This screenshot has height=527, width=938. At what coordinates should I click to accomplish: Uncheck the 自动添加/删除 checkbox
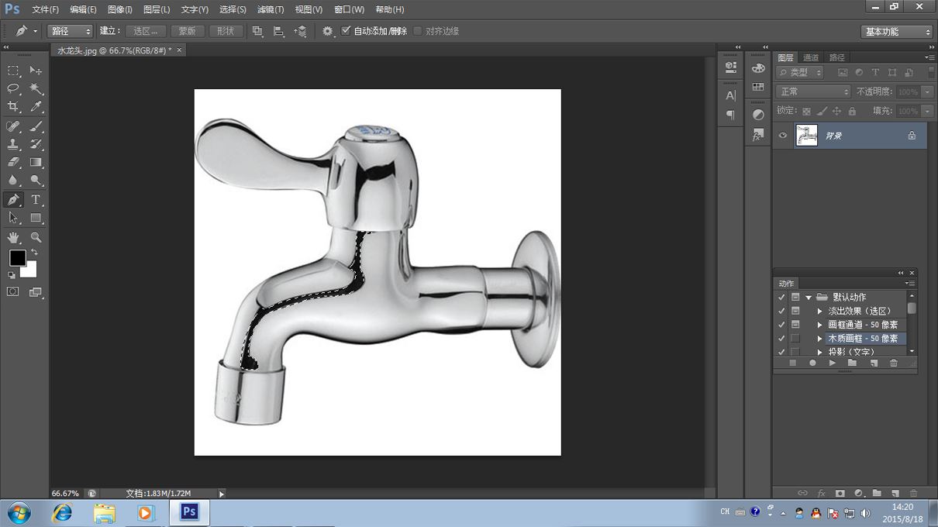[347, 31]
